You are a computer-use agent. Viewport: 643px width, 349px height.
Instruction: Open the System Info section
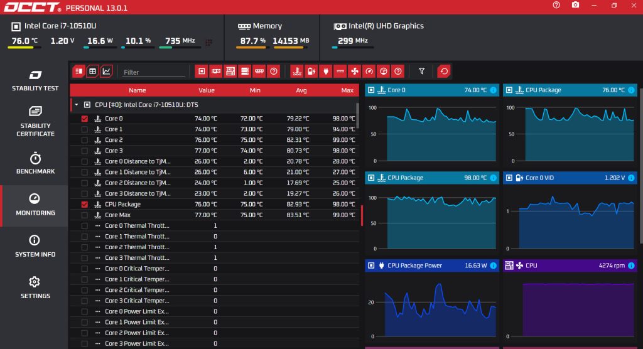pyautogui.click(x=35, y=247)
